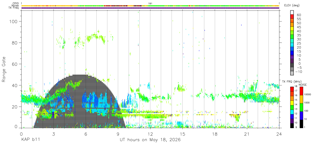This screenshot has height=145, width=314.
Task: Click the red 55–60 degree elevation swatch
Action: [x=292, y=17]
